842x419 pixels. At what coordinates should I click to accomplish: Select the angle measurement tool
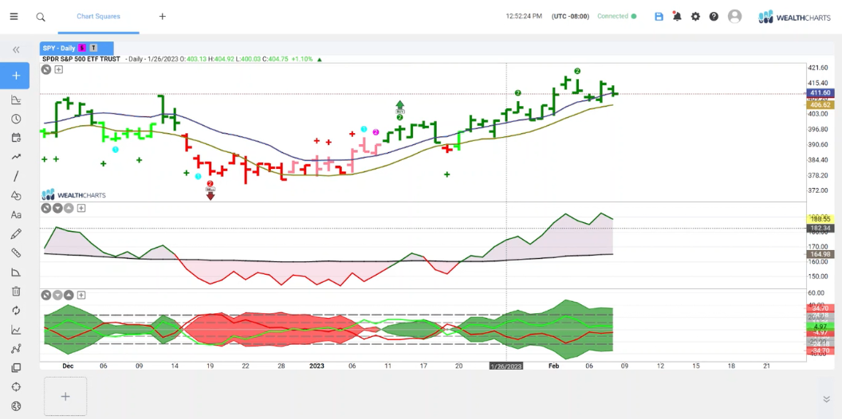pos(16,272)
